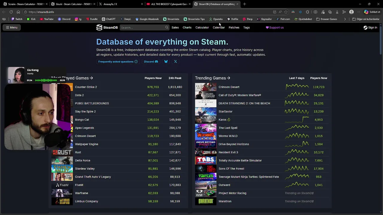Click Support us heart link
The height and width of the screenshot is (215, 383).
pyautogui.click(x=275, y=27)
